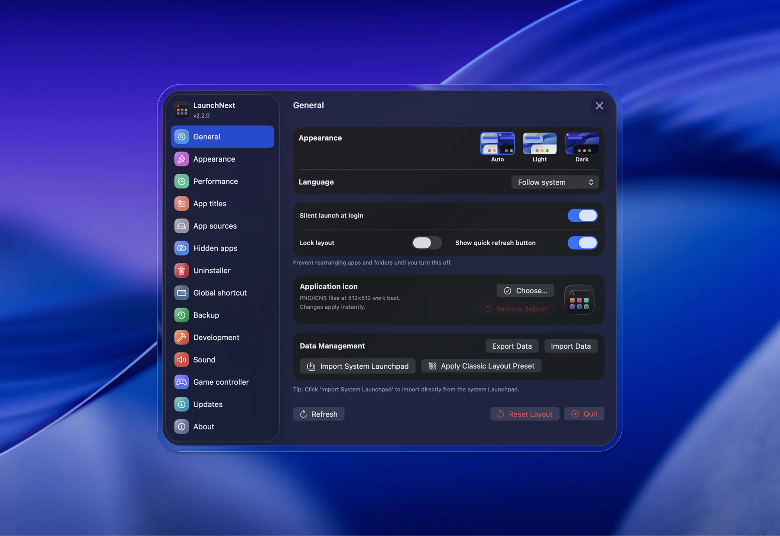Switch to the App titles section

point(209,204)
